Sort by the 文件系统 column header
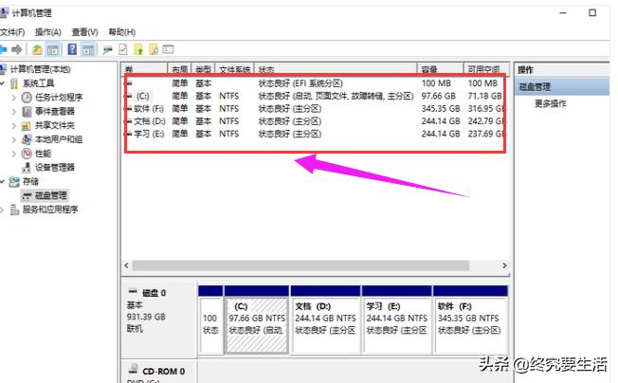Image resolution: width=618 pixels, height=383 pixels. click(x=235, y=69)
